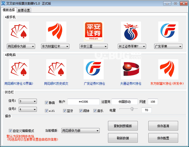
Task: Close the 叉叉软件股票交割器 window
Action: pos(184,3)
